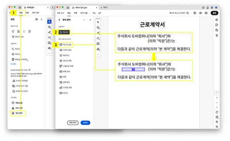Select the front window's Convert tab
Screen dimensions: 230x141
[75, 13]
